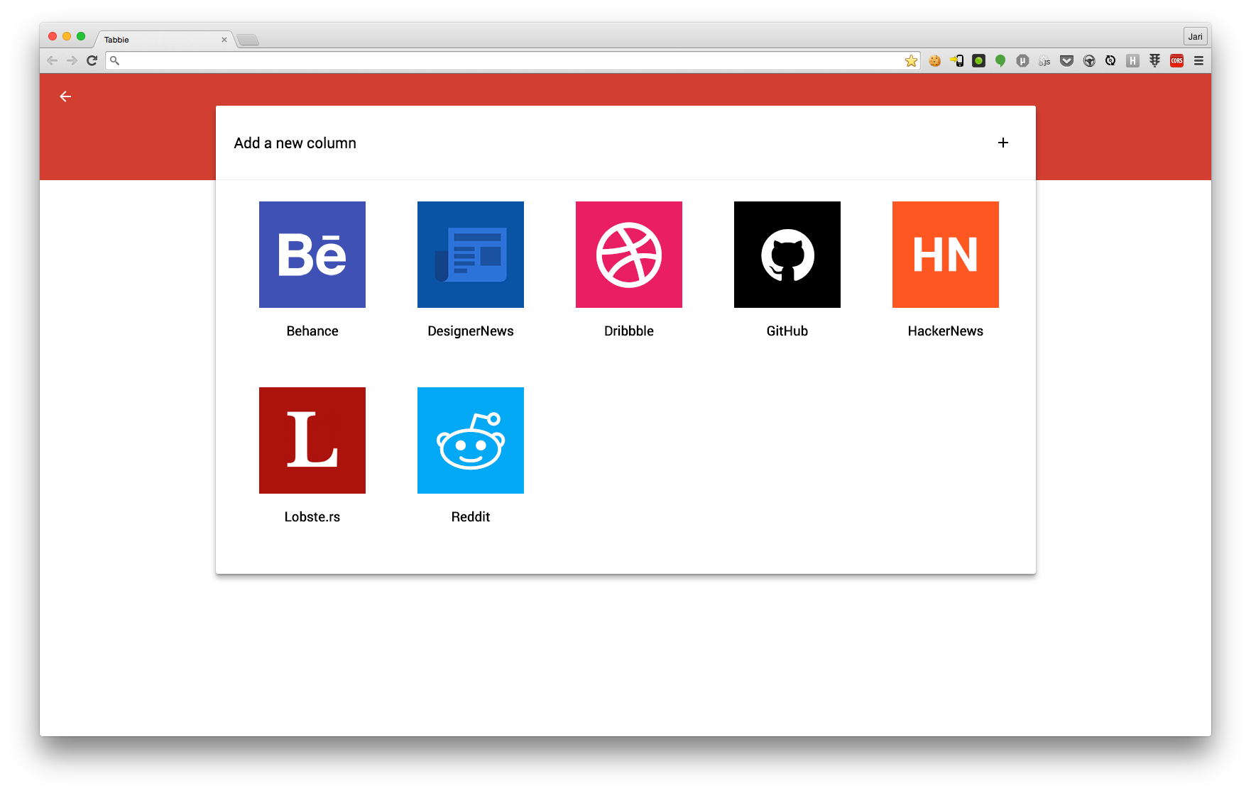The height and width of the screenshot is (793, 1251).
Task: Click the DesignerNews text label
Action: (471, 331)
